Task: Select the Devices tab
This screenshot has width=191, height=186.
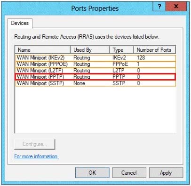Action: click(20, 23)
